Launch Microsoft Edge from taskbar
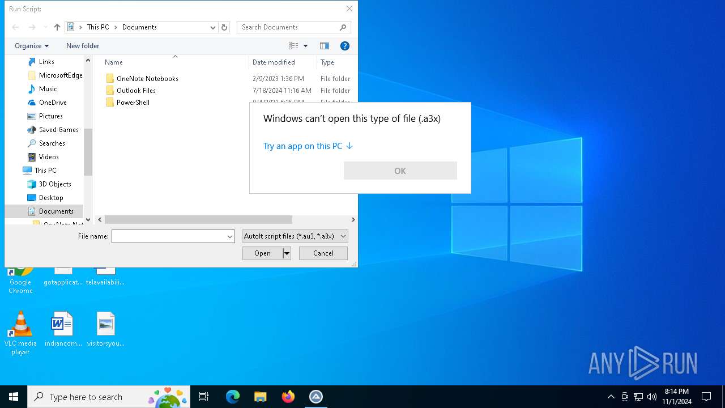725x408 pixels. pos(233,397)
